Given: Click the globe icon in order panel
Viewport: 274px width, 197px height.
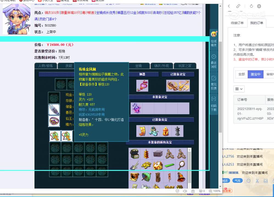Looking at the screenshot, I should pos(259,6).
